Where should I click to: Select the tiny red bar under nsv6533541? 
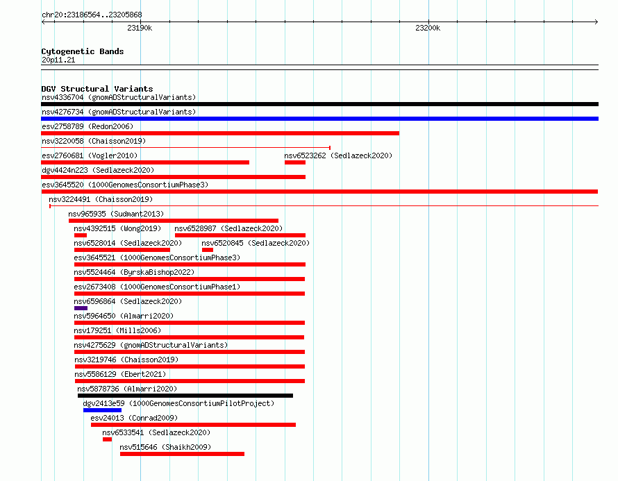107,439
